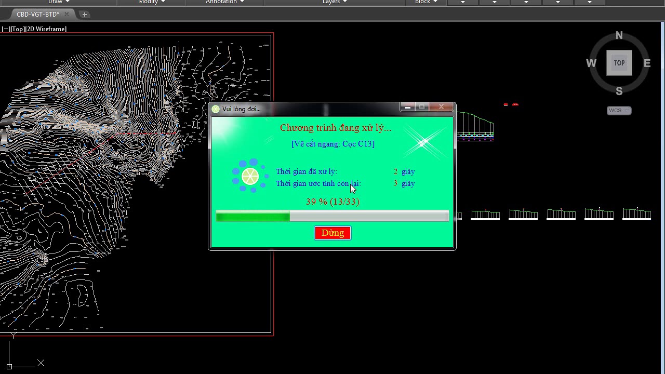Screen dimensions: 665x374
Task: Open the WCS coordinate system dropdown
Action: [x=619, y=111]
